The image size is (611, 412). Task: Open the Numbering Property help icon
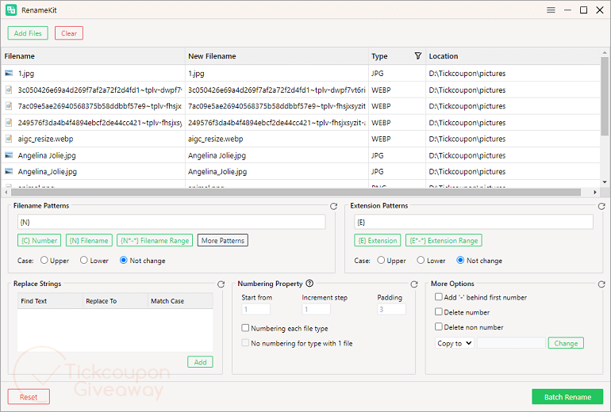pyautogui.click(x=309, y=283)
